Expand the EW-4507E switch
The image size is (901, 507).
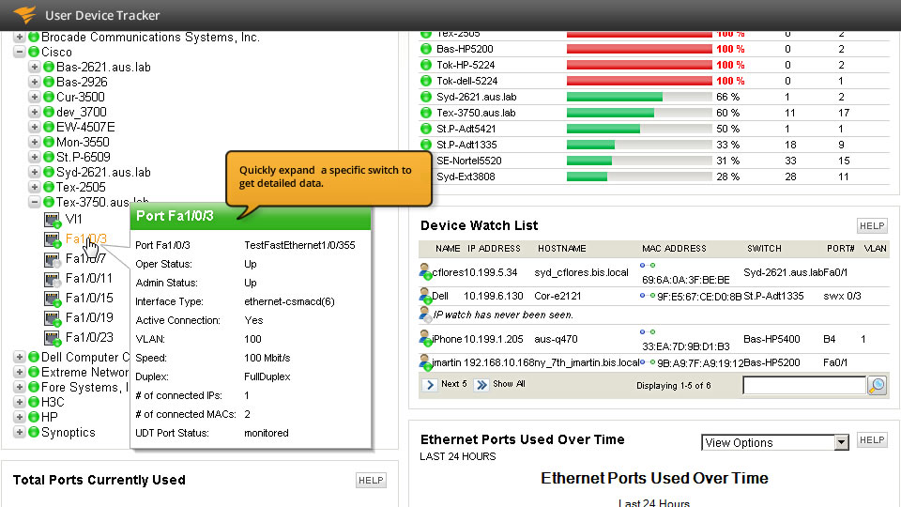coord(35,127)
